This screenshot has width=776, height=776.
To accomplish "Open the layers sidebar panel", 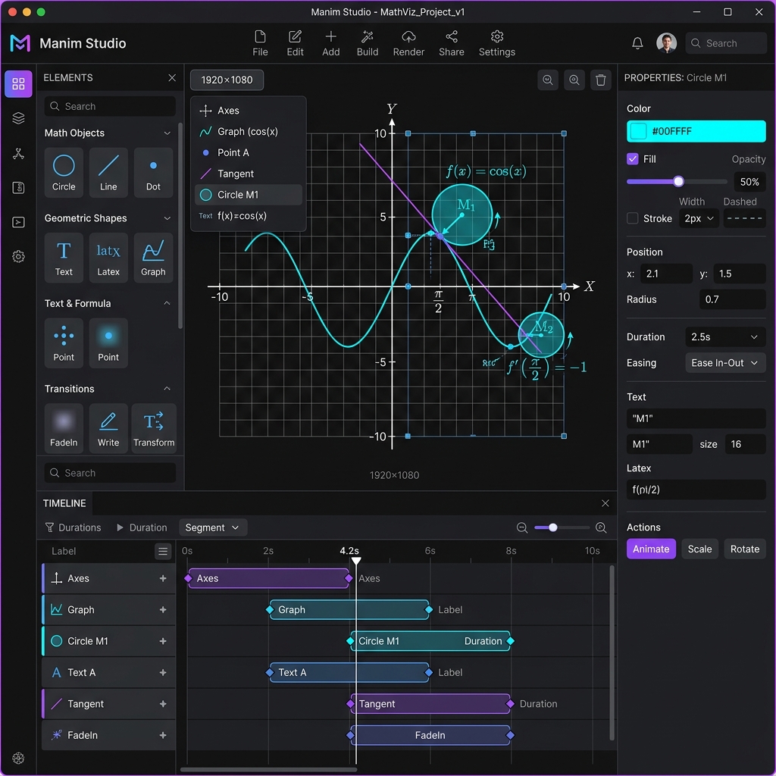I will click(18, 118).
